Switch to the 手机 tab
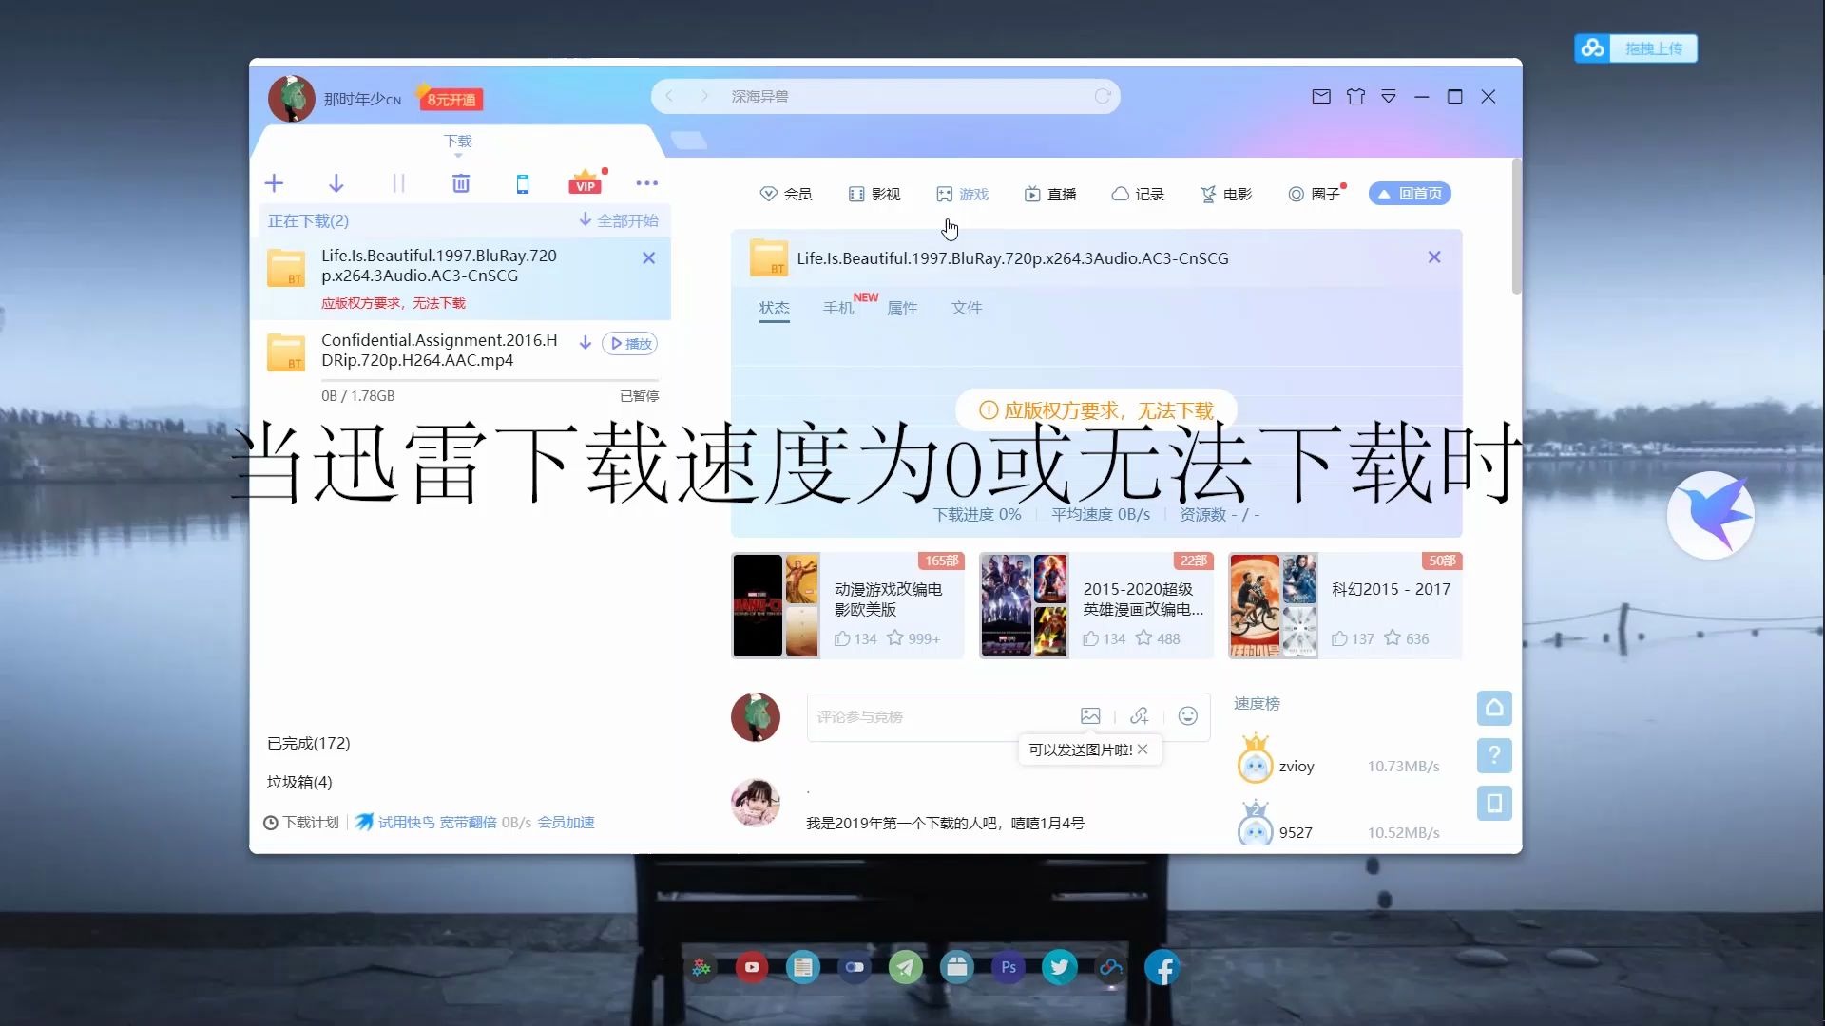The image size is (1825, 1026). [x=838, y=308]
